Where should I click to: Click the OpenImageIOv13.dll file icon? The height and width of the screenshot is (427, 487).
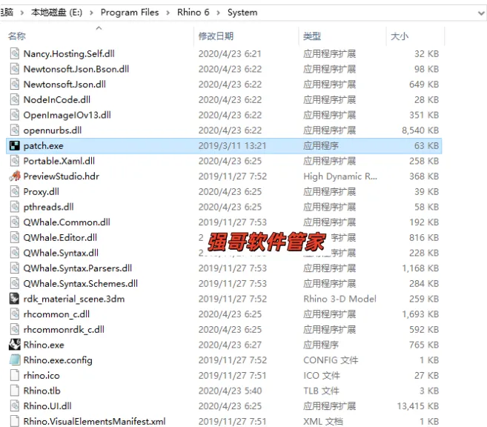pos(15,115)
